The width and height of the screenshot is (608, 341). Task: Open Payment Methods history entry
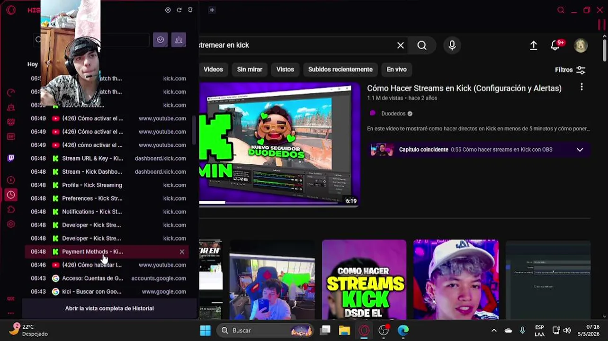107,251
